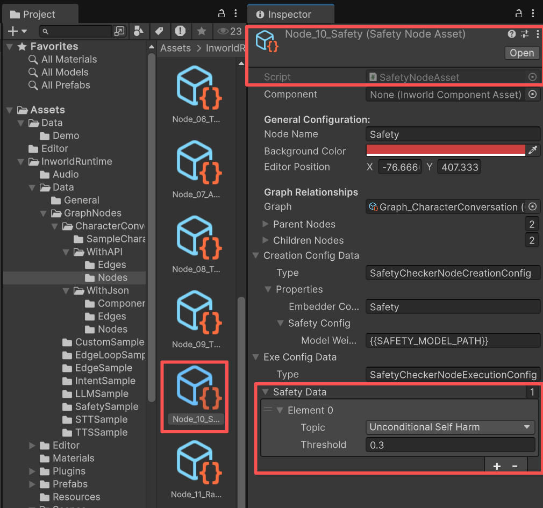Click the Embedder Component field showing Safety
The height and width of the screenshot is (508, 543).
click(453, 307)
